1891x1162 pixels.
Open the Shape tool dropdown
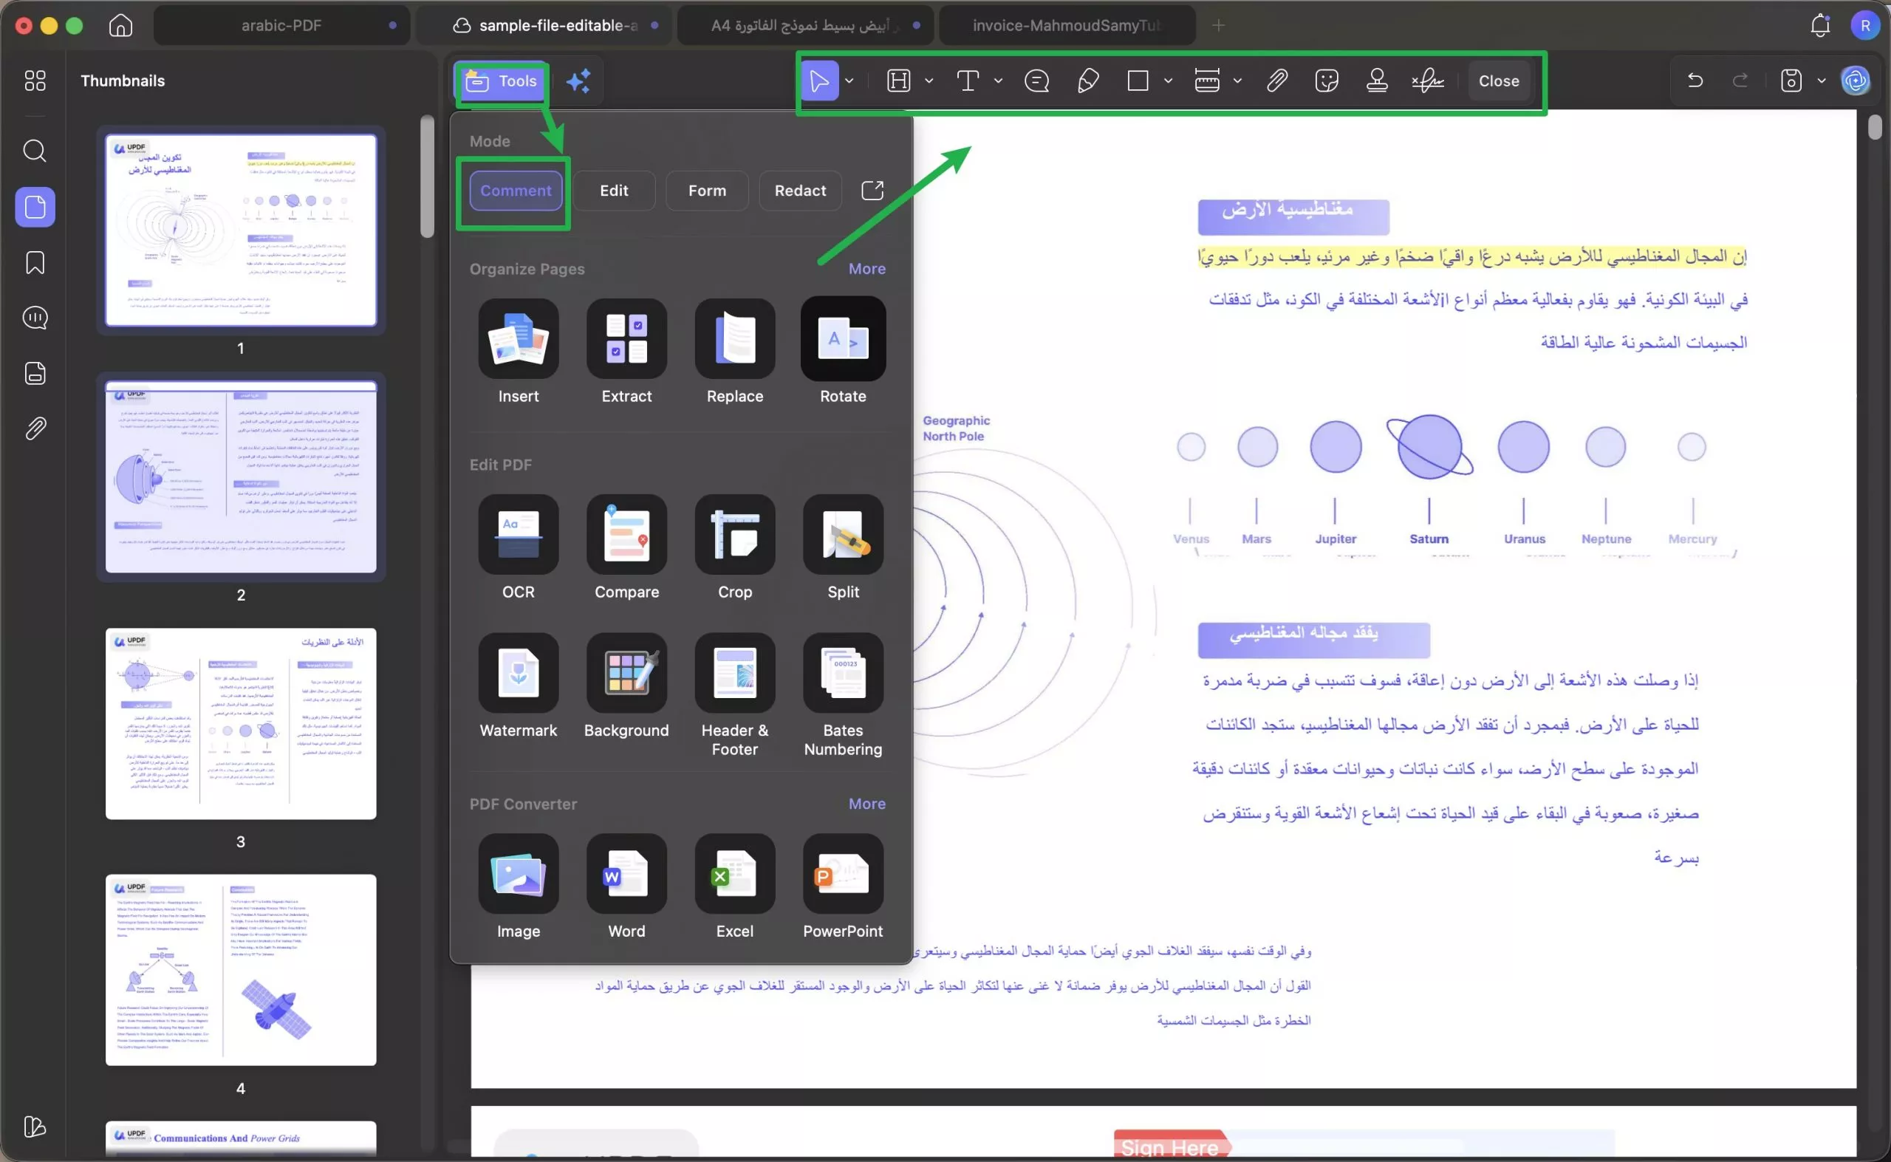coord(1169,81)
